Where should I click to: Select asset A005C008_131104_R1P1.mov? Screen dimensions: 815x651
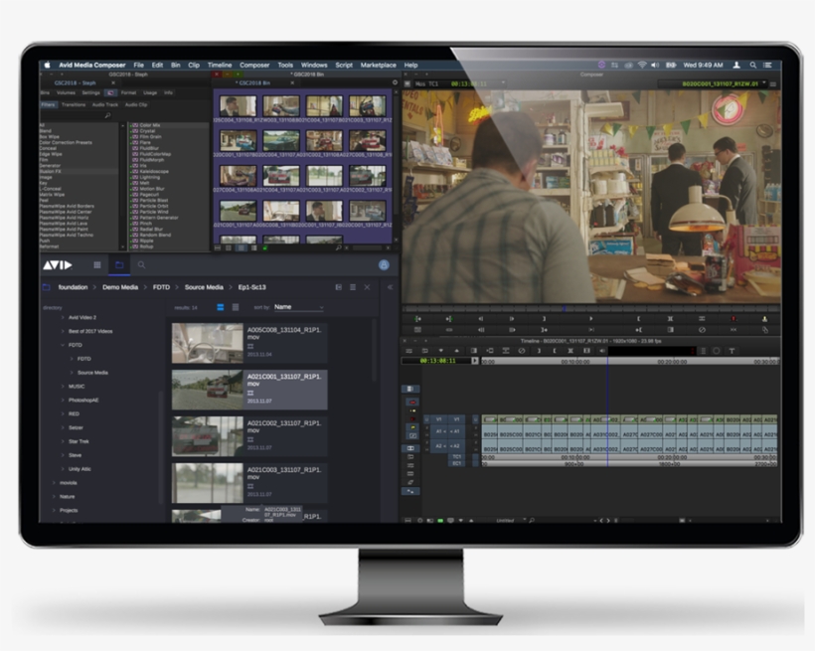249,343
